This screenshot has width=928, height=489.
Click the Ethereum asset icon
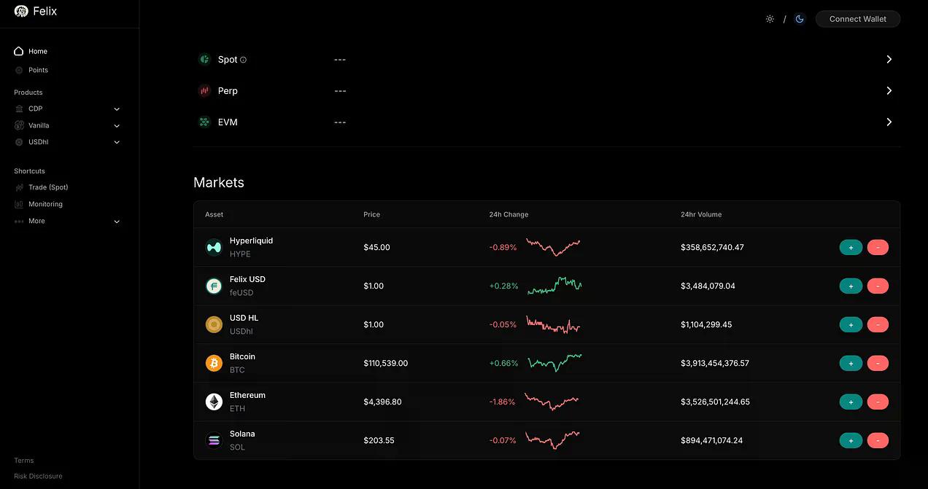[214, 402]
